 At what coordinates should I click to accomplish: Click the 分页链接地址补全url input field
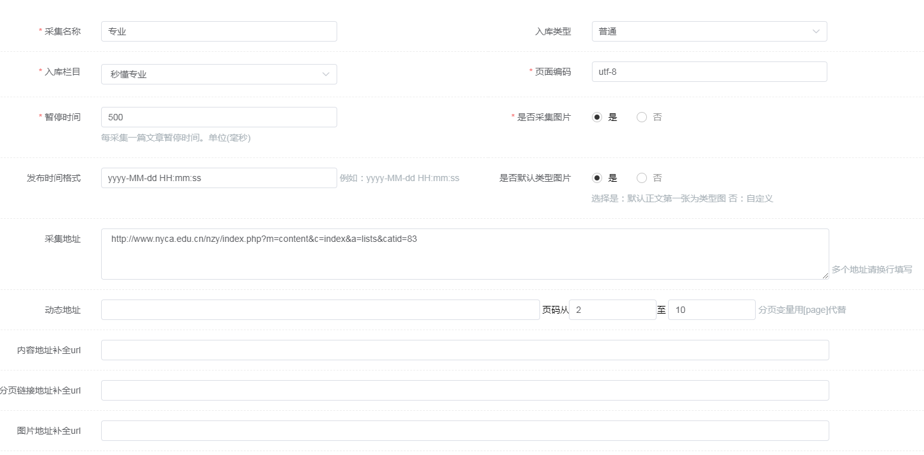point(465,390)
